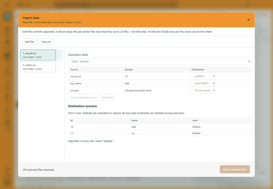Click the Import data dialog title
273x189 pixels.
click(31, 18)
